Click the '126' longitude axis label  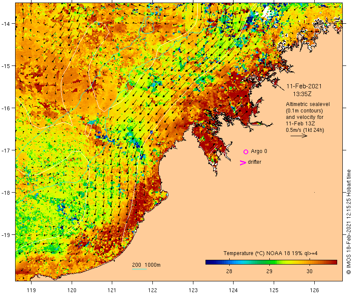point(314,290)
